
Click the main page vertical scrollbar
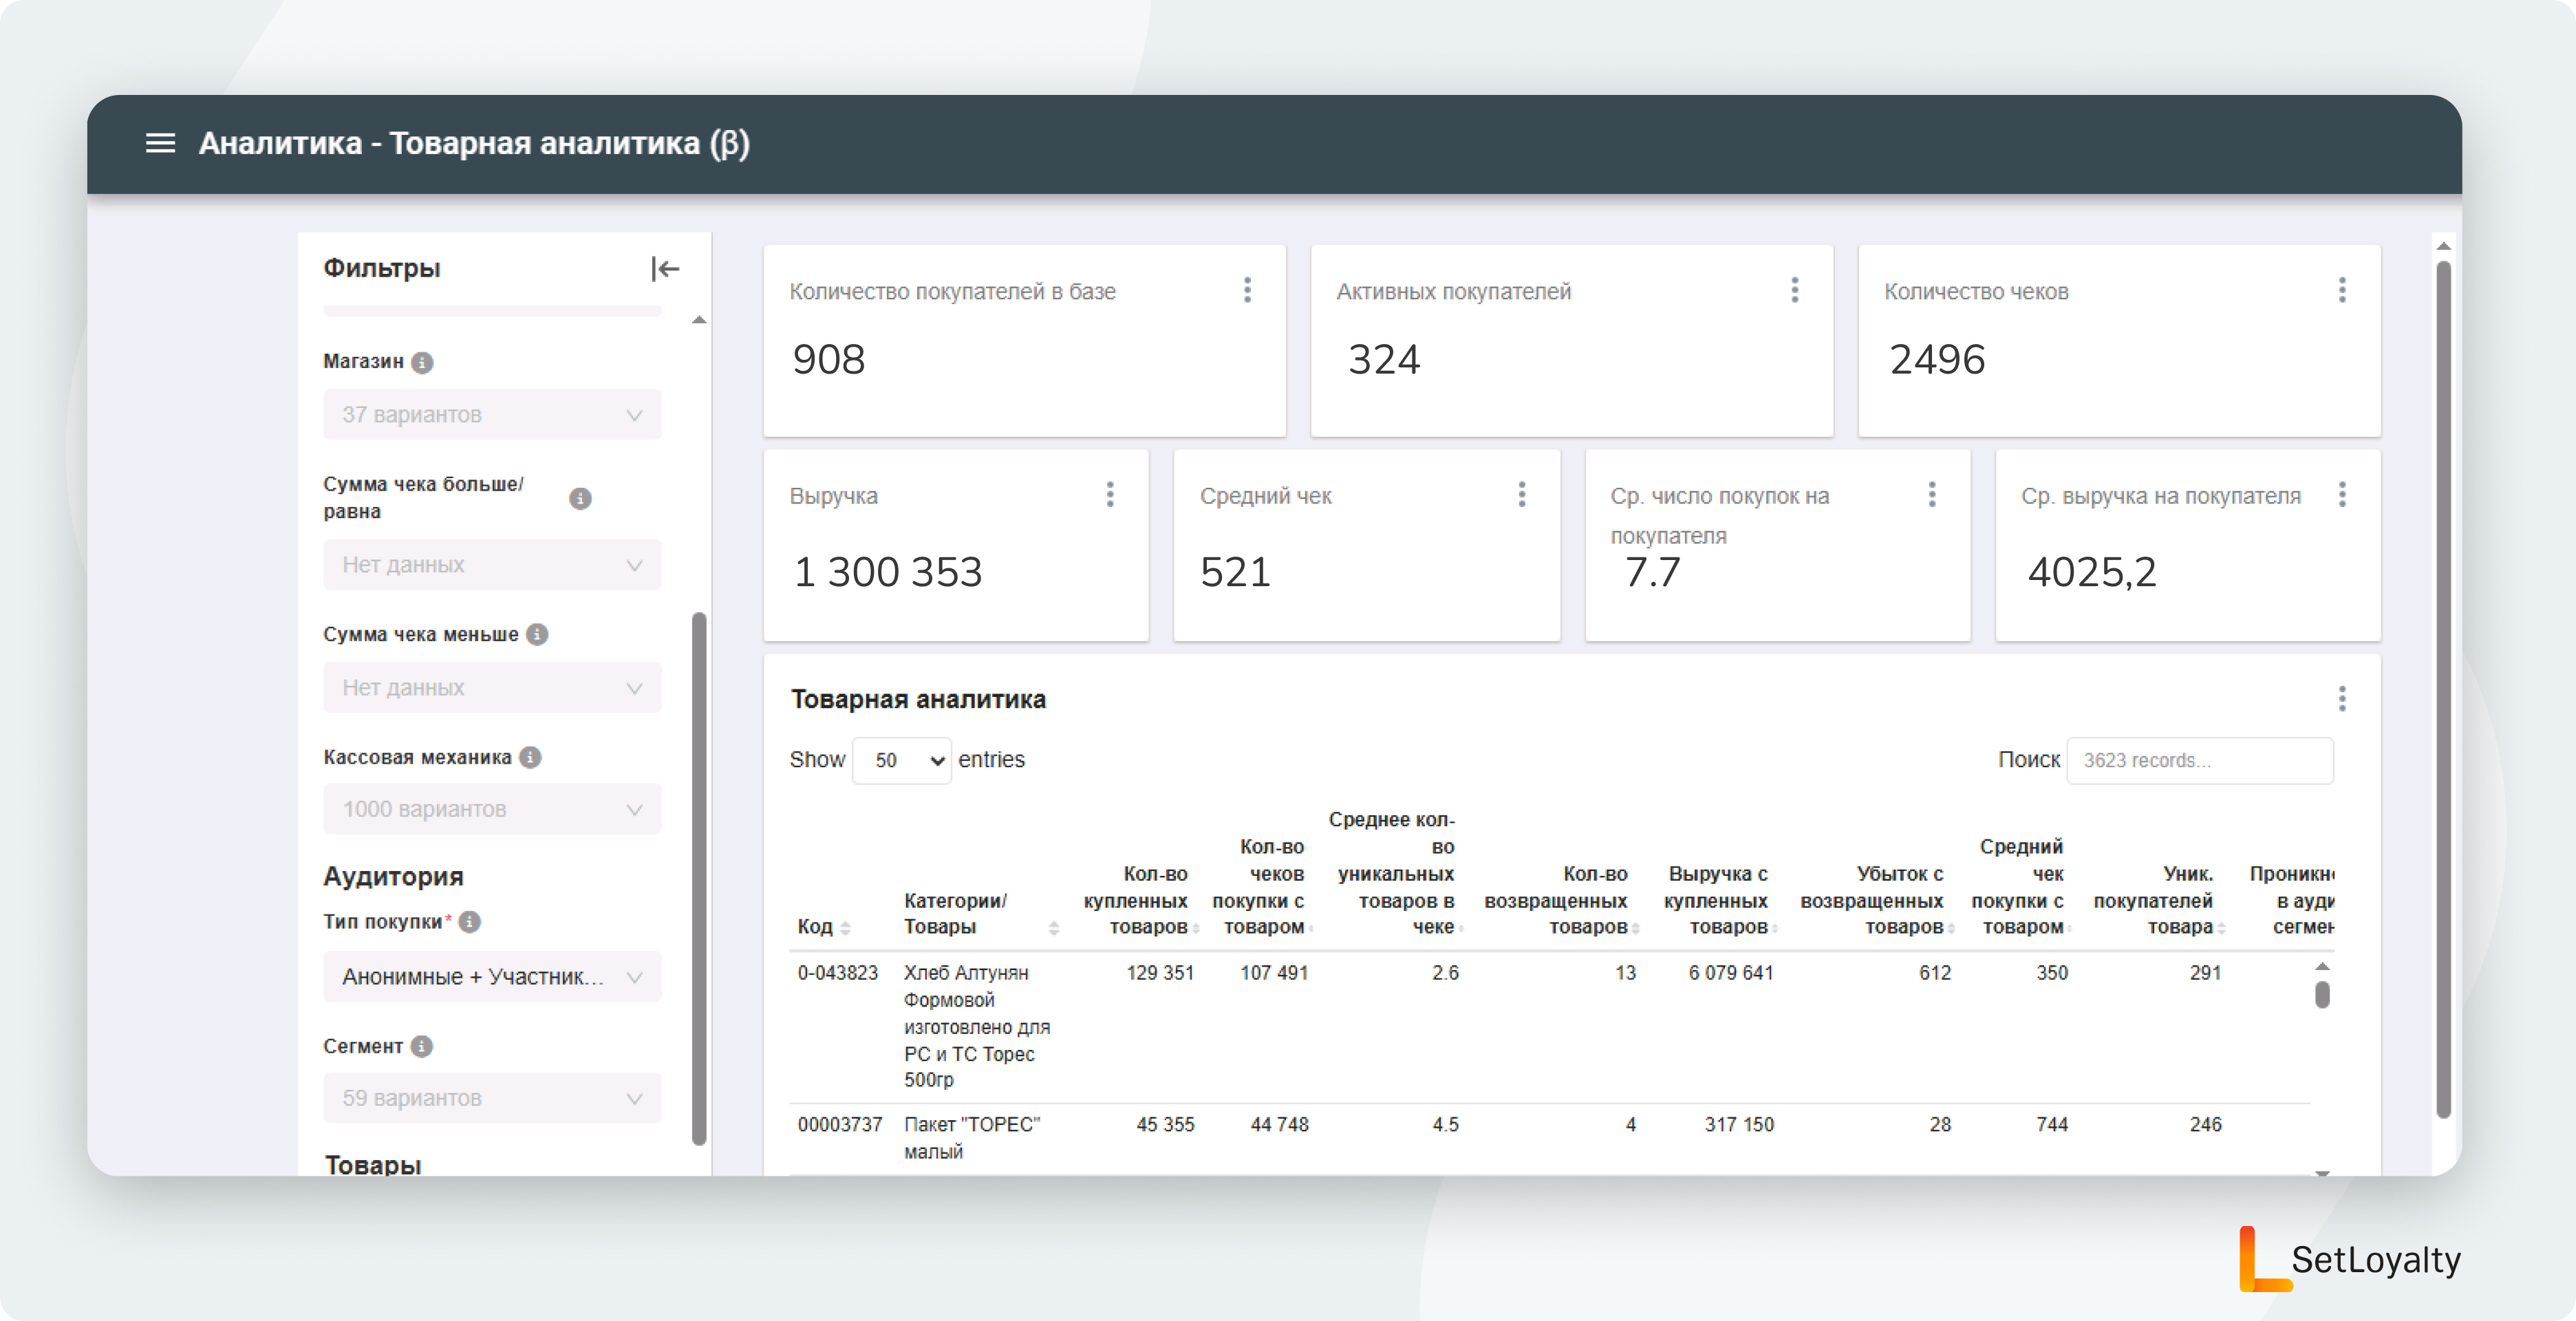pos(2443,690)
